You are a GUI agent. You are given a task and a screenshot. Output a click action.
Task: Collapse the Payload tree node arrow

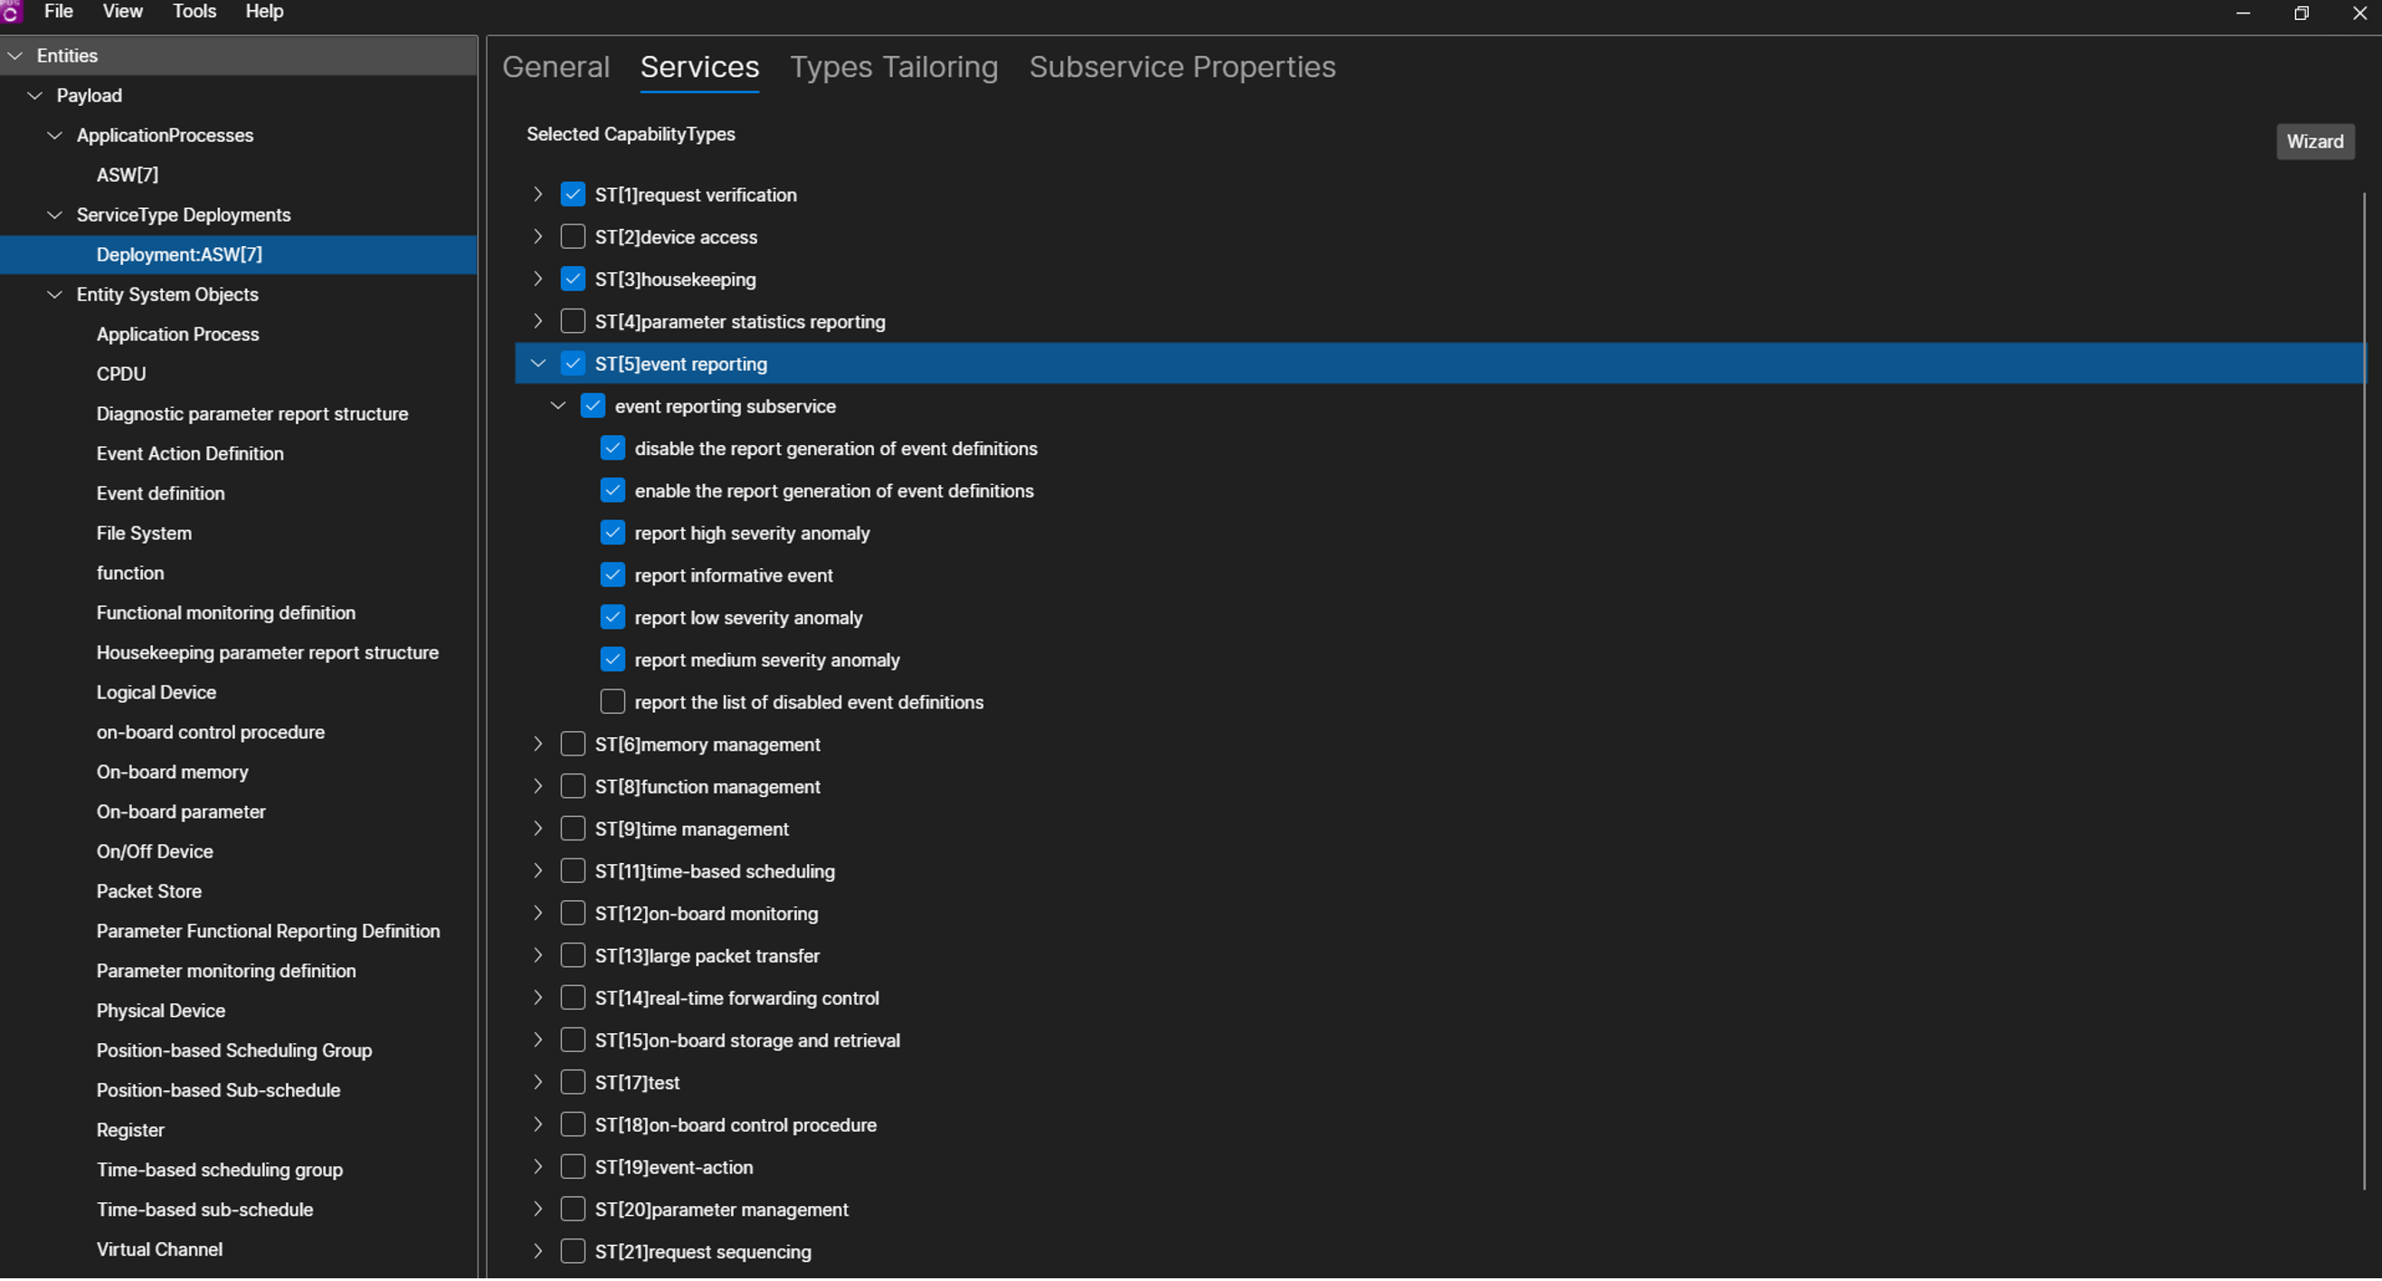coord(35,96)
